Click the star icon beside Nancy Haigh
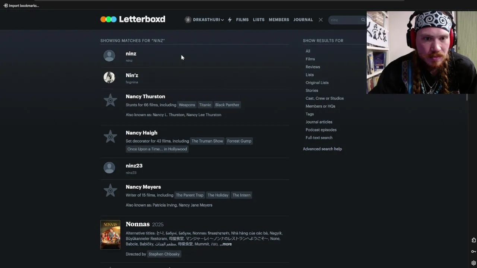The width and height of the screenshot is (477, 268). (x=110, y=137)
